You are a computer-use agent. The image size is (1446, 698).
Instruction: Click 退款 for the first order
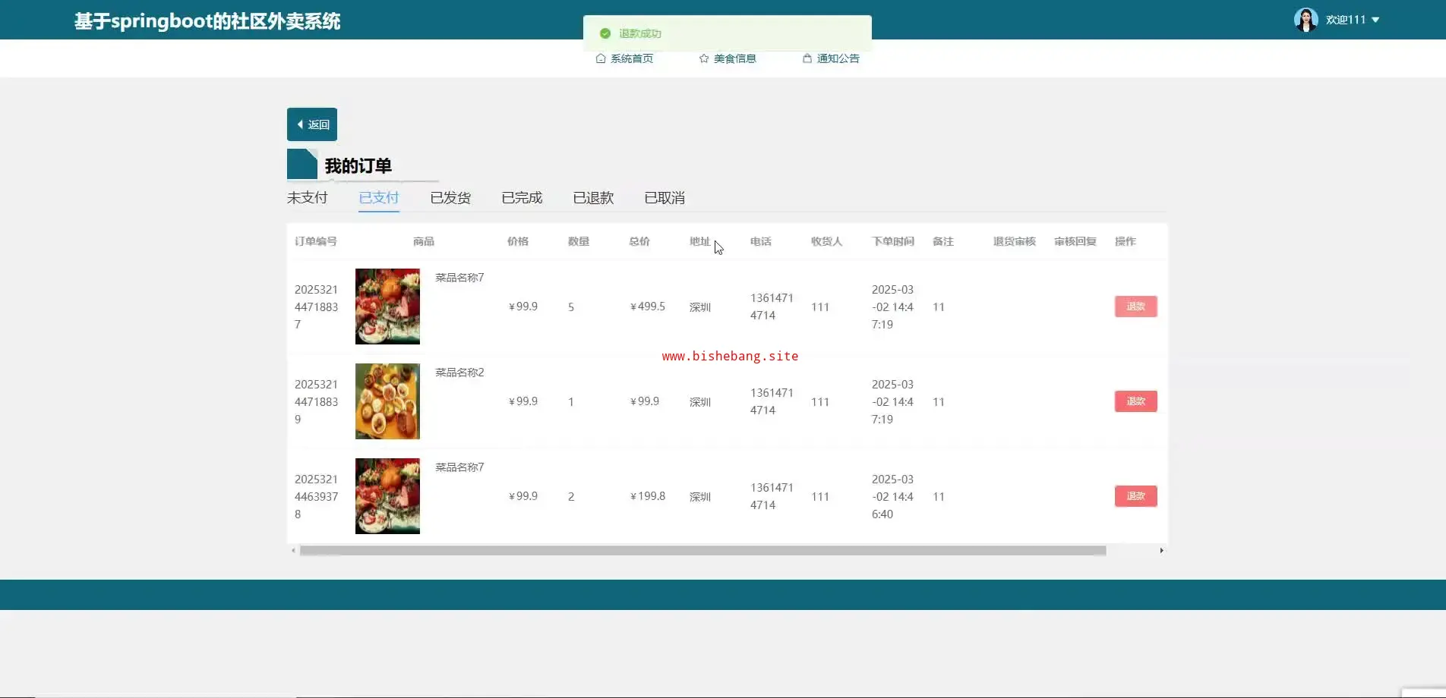coord(1135,307)
